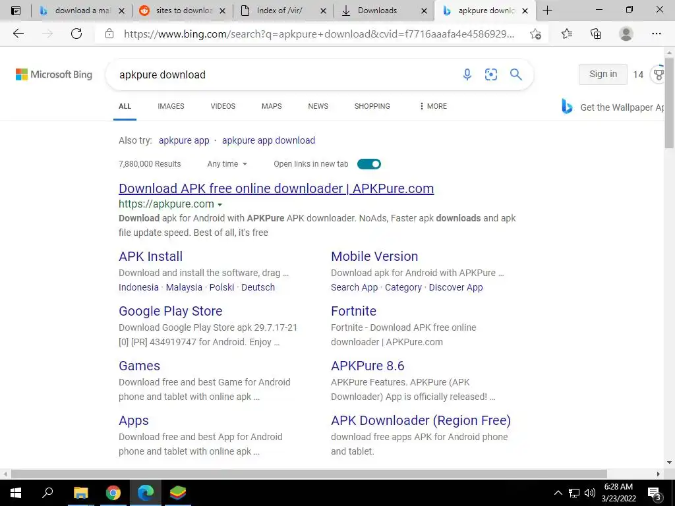The height and width of the screenshot is (506, 675).
Task: Open Windows taskbar search
Action: 47,492
